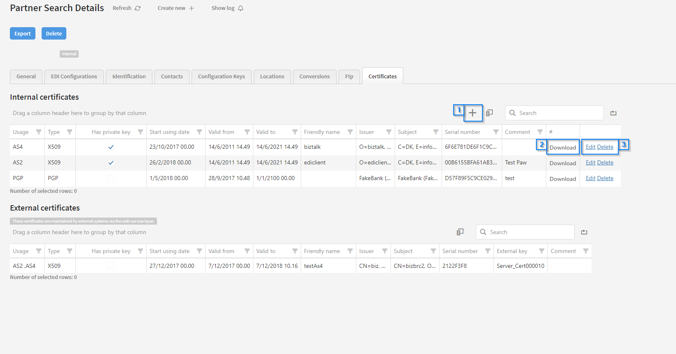
Task: Switch to the EDI Configurations tab
Action: [74, 77]
